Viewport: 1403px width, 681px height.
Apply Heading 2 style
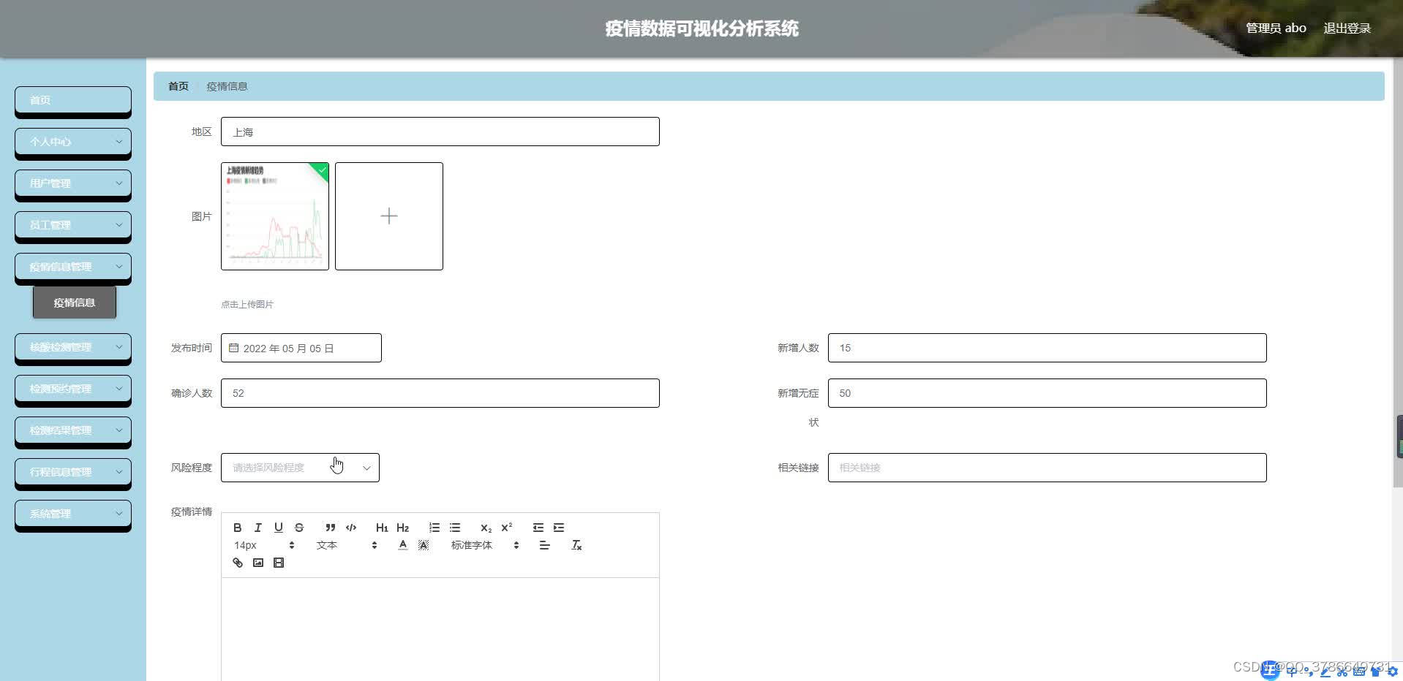[402, 528]
